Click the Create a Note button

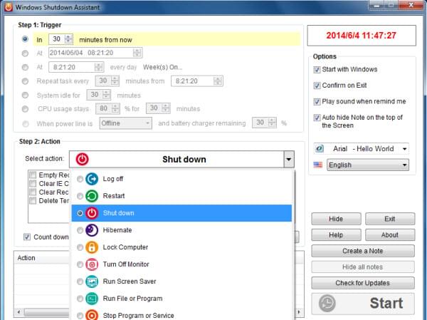coord(362,251)
